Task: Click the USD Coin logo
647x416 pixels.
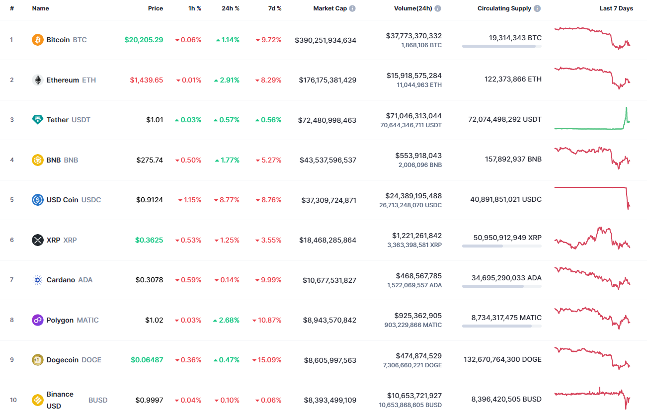Action: tap(37, 200)
